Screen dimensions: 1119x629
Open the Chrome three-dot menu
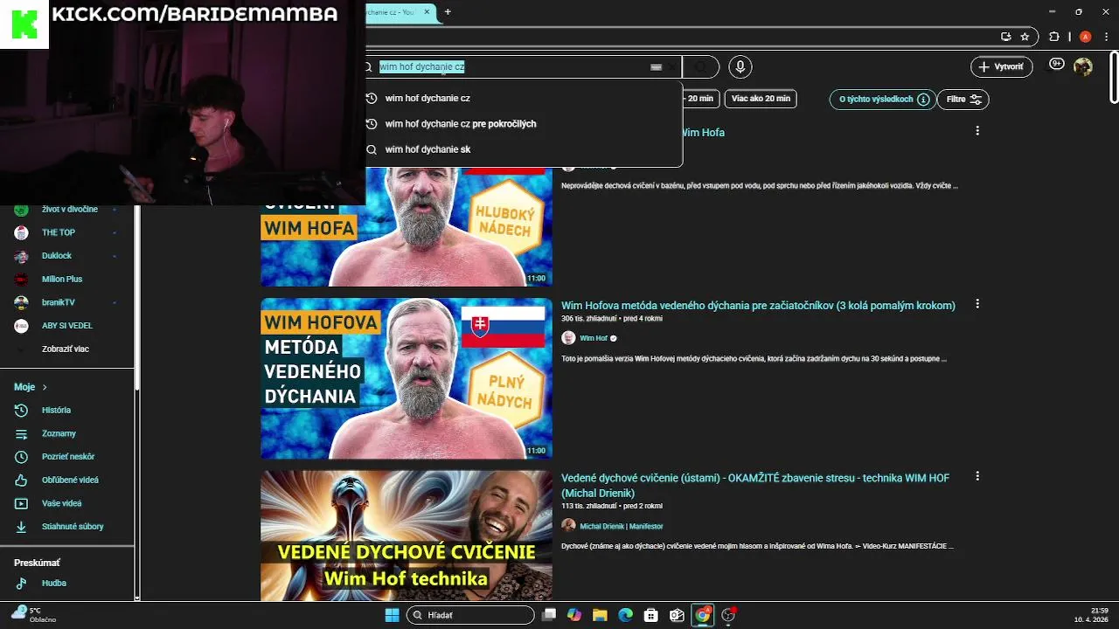pyautogui.click(x=1106, y=37)
